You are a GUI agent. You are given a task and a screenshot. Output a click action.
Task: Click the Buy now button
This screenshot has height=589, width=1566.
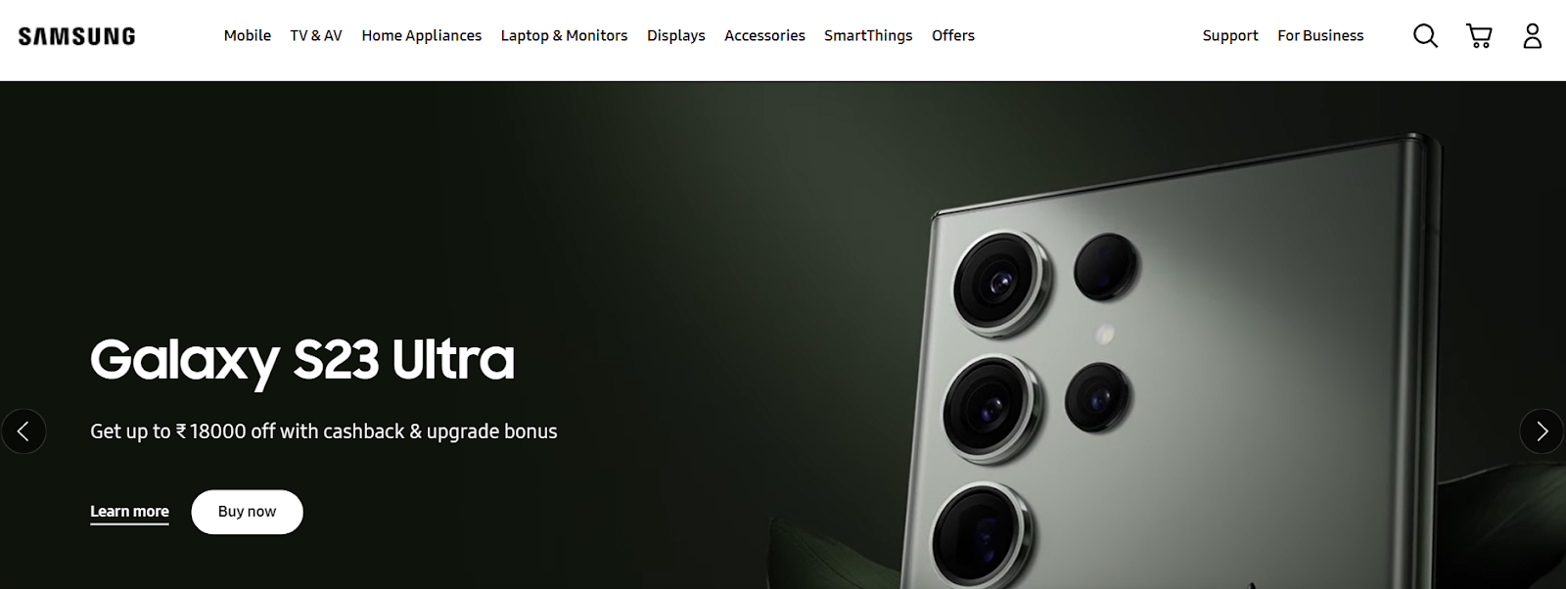click(247, 512)
